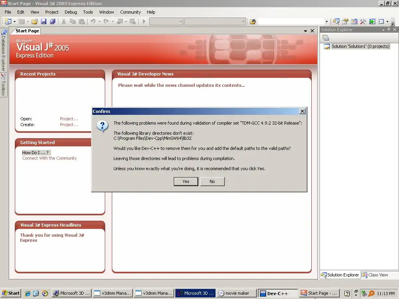Open the Project menu

52,12
